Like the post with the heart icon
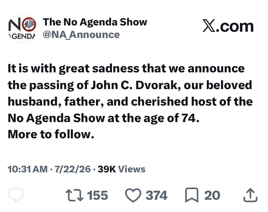Image resolution: width=268 pixels, height=212 pixels. coord(133,195)
